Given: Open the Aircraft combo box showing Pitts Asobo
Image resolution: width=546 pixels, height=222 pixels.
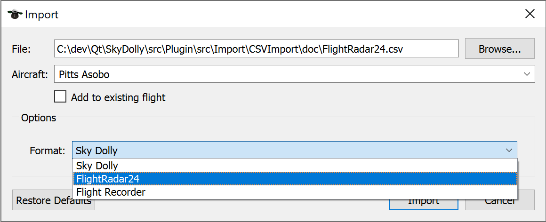Looking at the screenshot, I should tap(294, 74).
